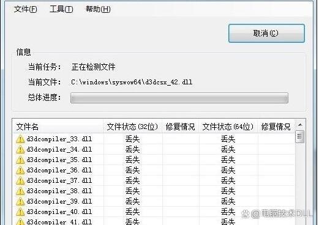Select file name d3dcompiler_39.dll
Viewport: 319px width, 225px height.
pyautogui.click(x=59, y=201)
